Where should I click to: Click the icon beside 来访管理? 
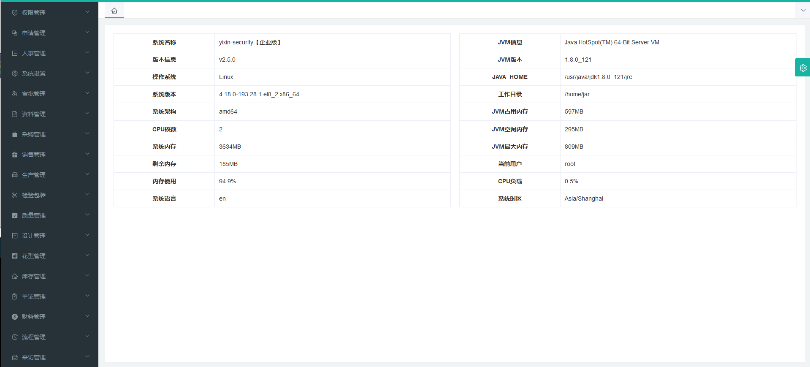tap(15, 357)
